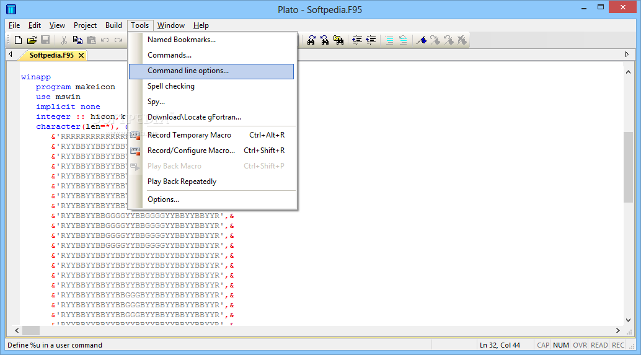Click the New file icon
641x355 pixels.
click(18, 40)
